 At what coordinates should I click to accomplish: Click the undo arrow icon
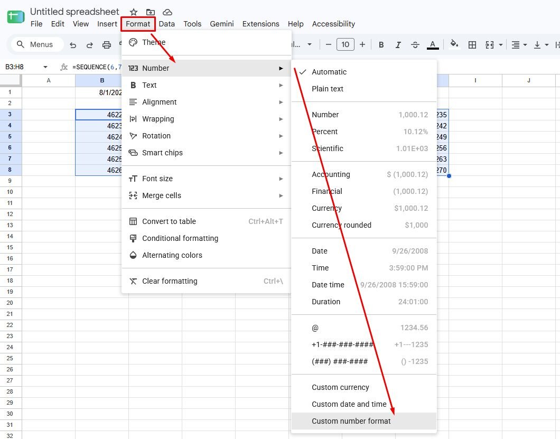[x=73, y=45]
